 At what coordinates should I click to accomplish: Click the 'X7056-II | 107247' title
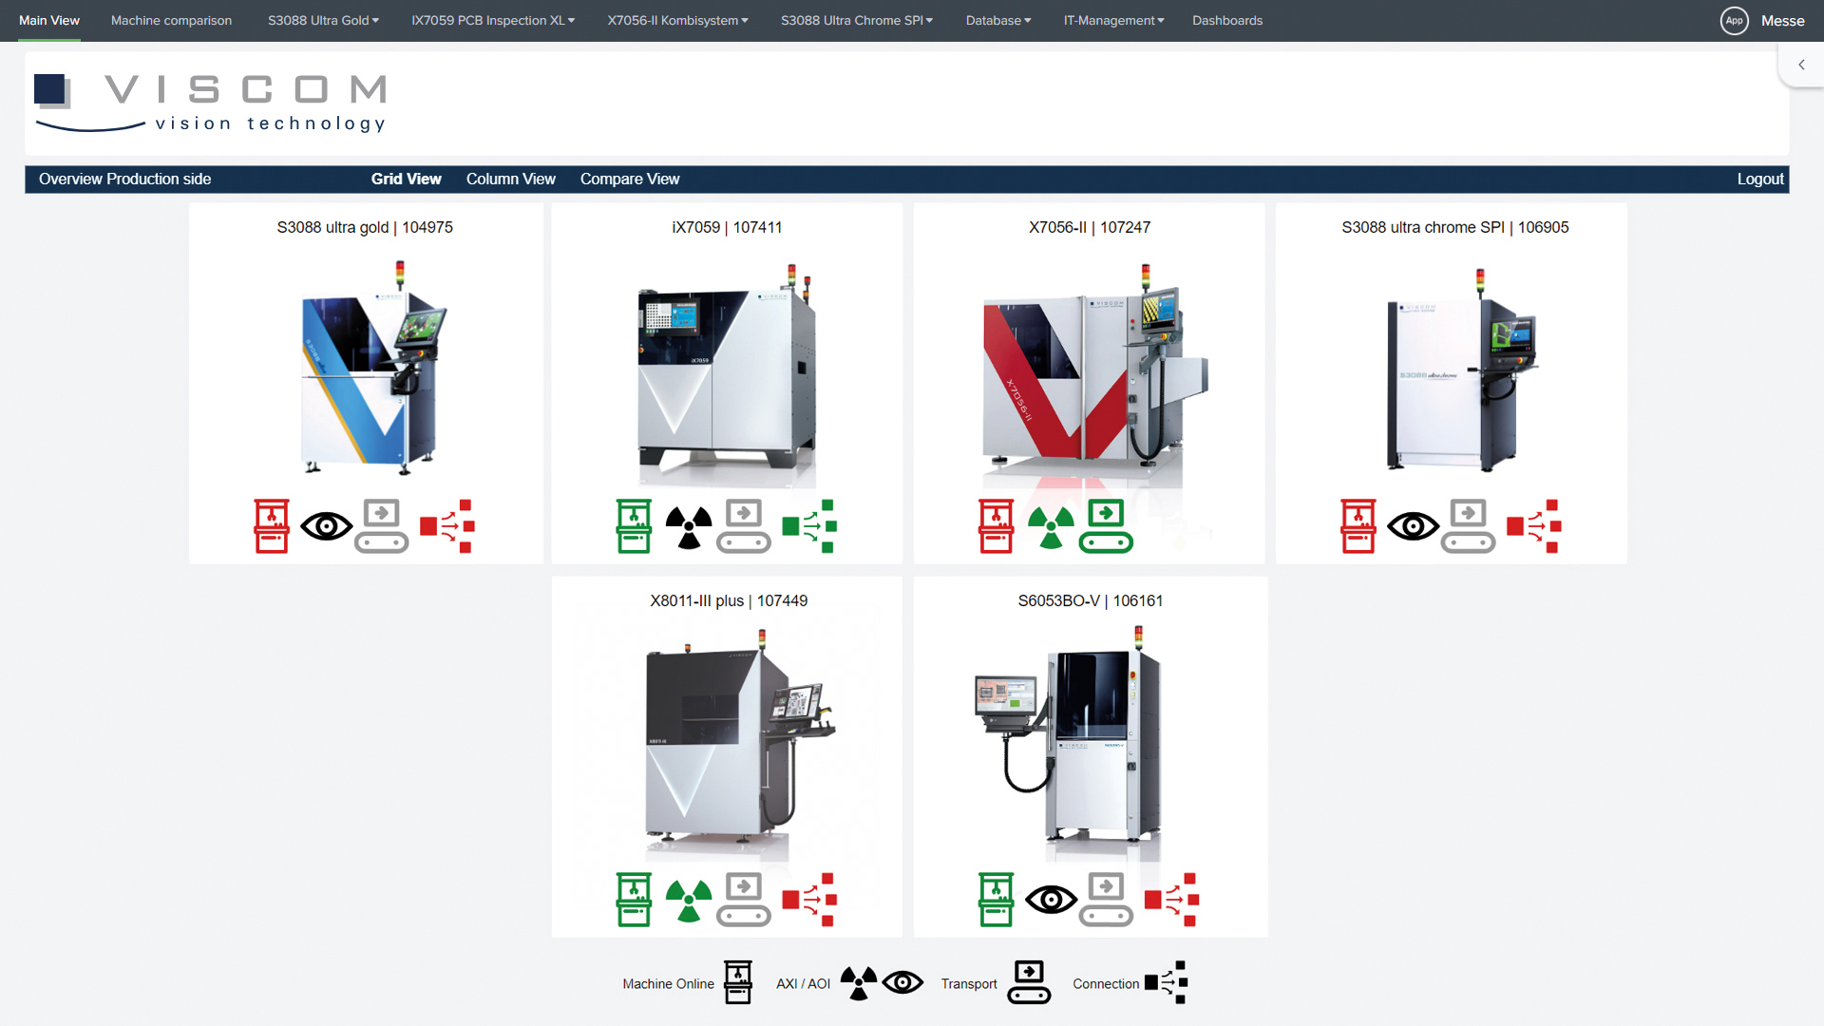[x=1090, y=227]
